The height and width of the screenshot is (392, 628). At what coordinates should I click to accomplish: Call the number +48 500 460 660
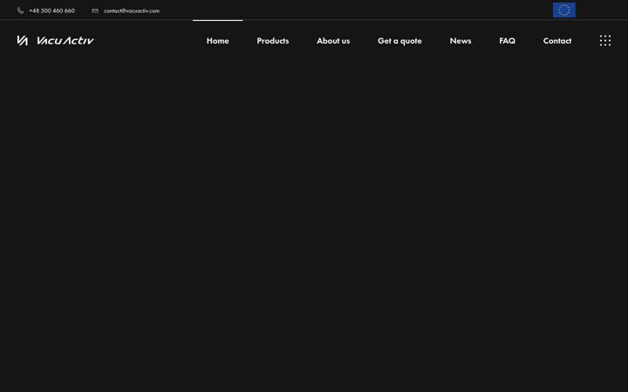51,10
